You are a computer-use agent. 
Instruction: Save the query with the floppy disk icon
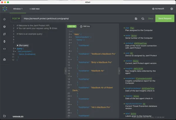point(136,19)
